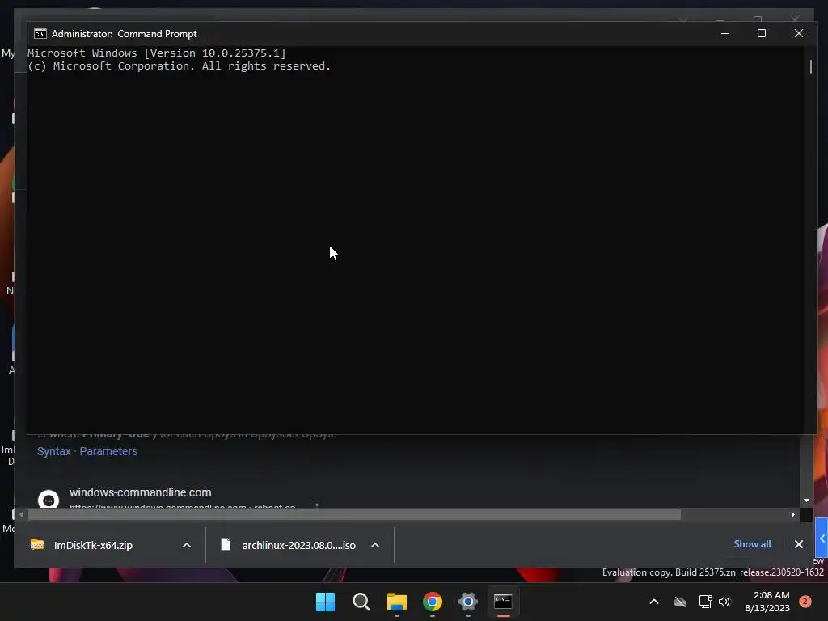Viewport: 828px width, 621px height.
Task: Open File Explorer from the taskbar
Action: [x=396, y=602]
